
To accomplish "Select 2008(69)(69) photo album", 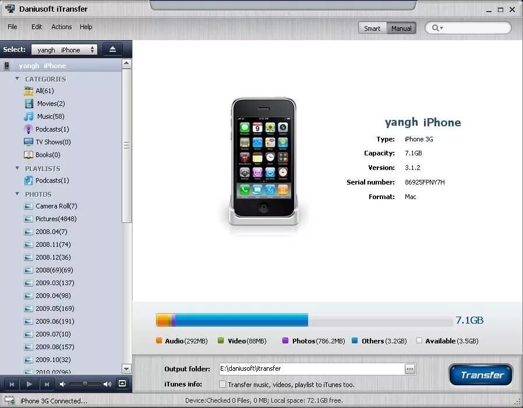I will (x=54, y=270).
